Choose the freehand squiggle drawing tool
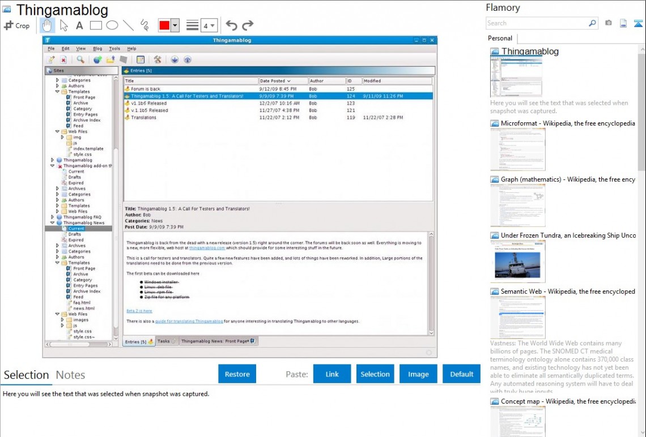The width and height of the screenshot is (646, 437). pos(144,25)
